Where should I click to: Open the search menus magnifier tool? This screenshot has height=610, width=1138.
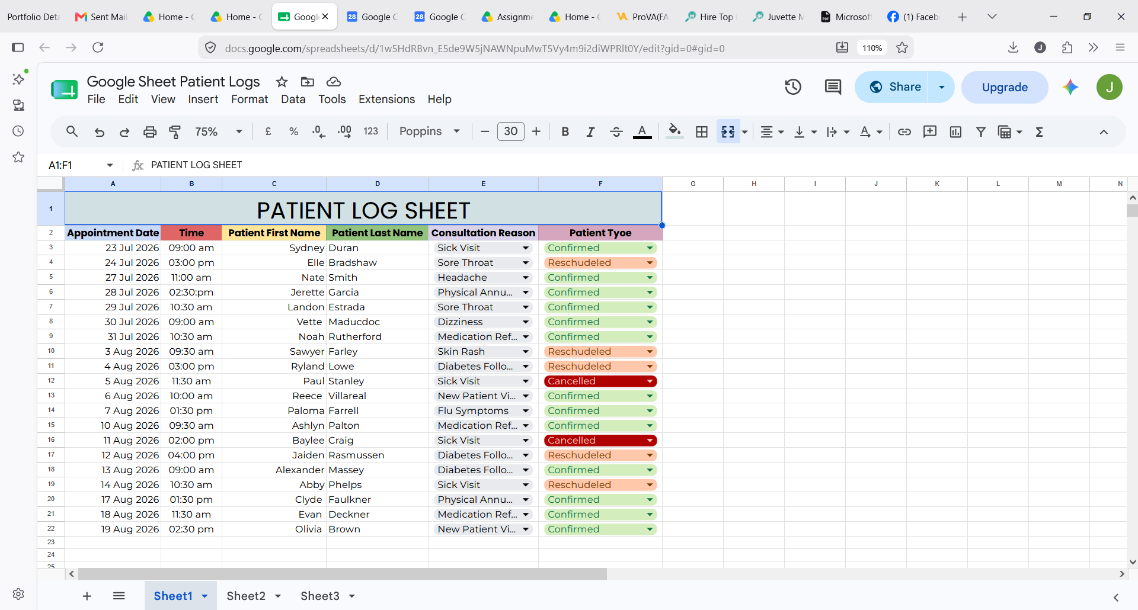click(x=72, y=131)
